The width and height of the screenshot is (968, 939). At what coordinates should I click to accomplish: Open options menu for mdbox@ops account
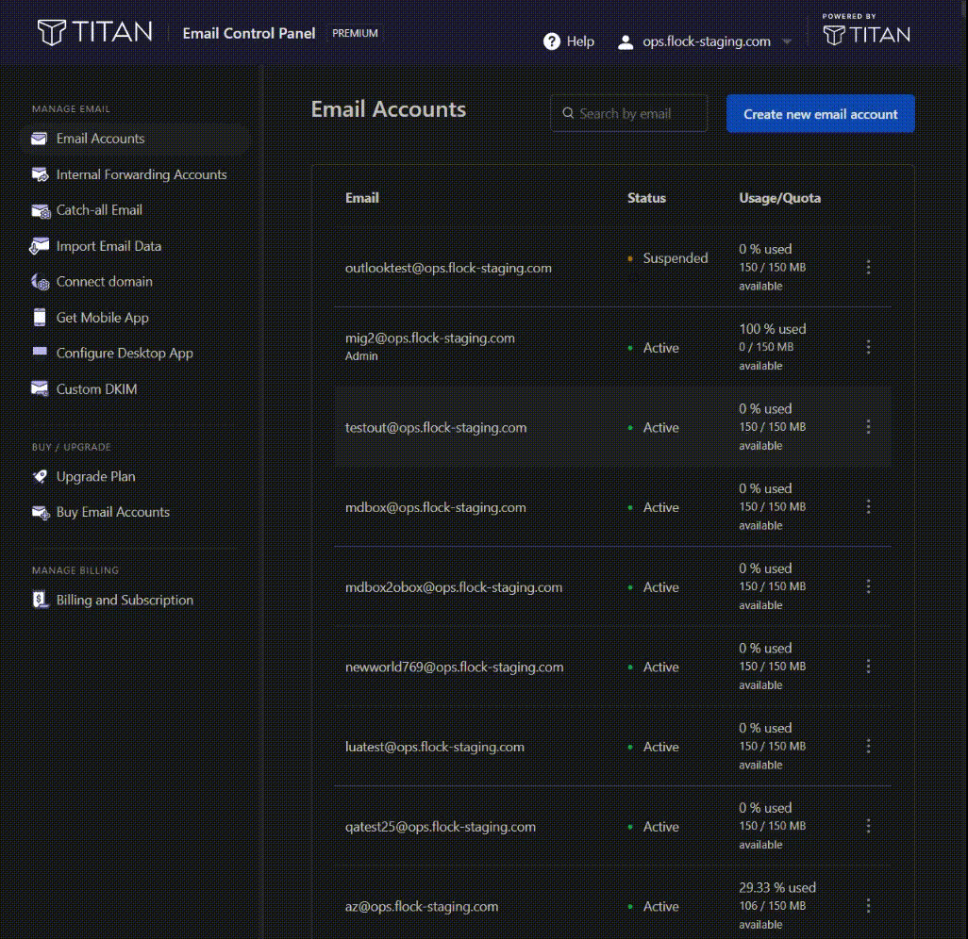coord(868,506)
